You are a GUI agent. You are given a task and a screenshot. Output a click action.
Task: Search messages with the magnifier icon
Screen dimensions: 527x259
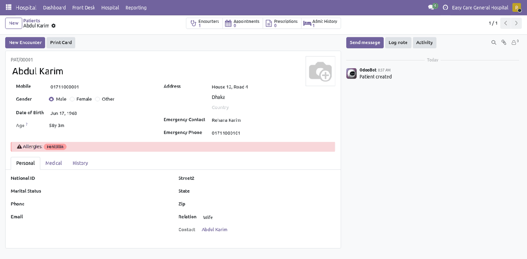tap(494, 42)
